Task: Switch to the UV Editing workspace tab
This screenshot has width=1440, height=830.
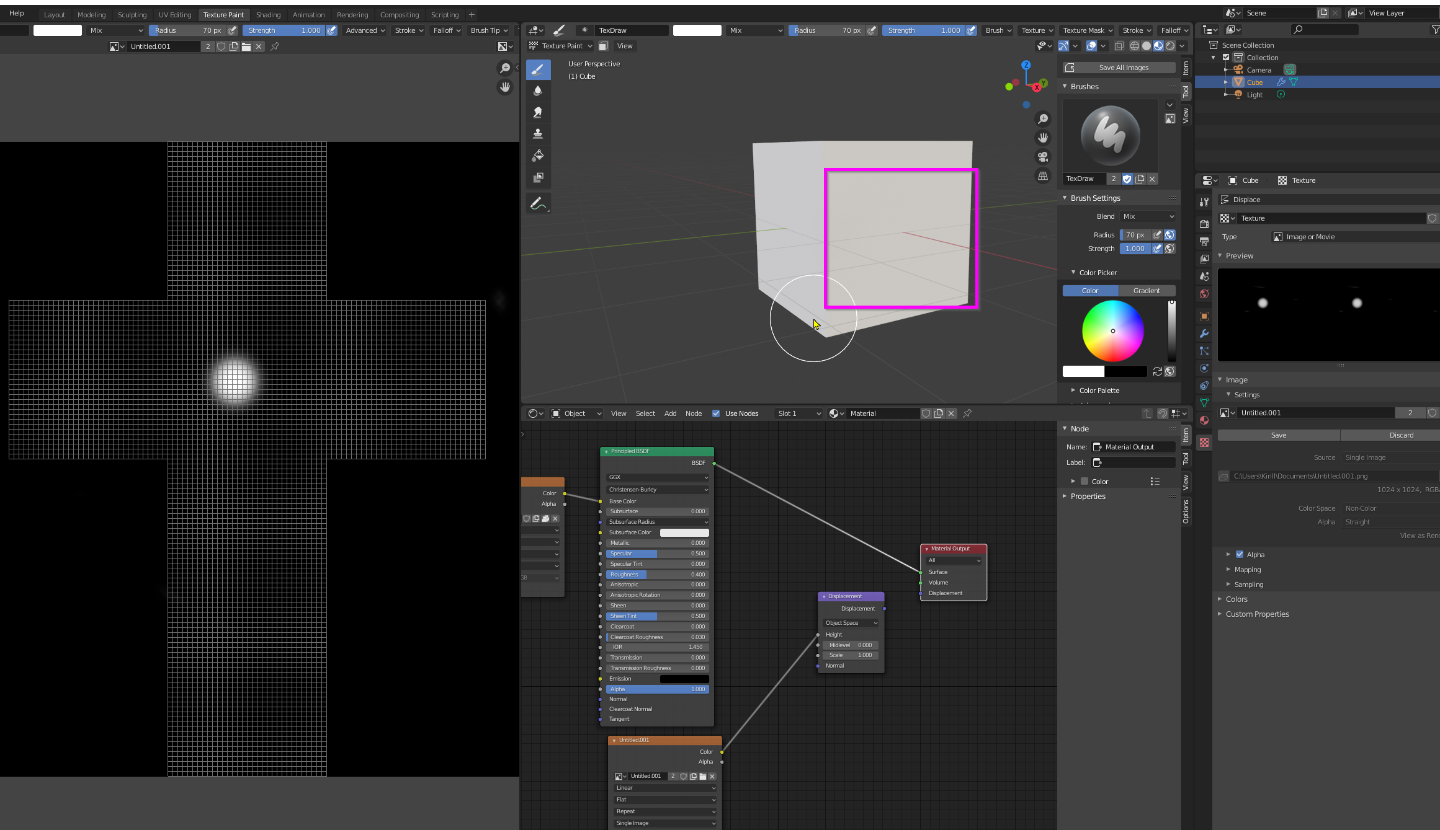Action: (175, 15)
